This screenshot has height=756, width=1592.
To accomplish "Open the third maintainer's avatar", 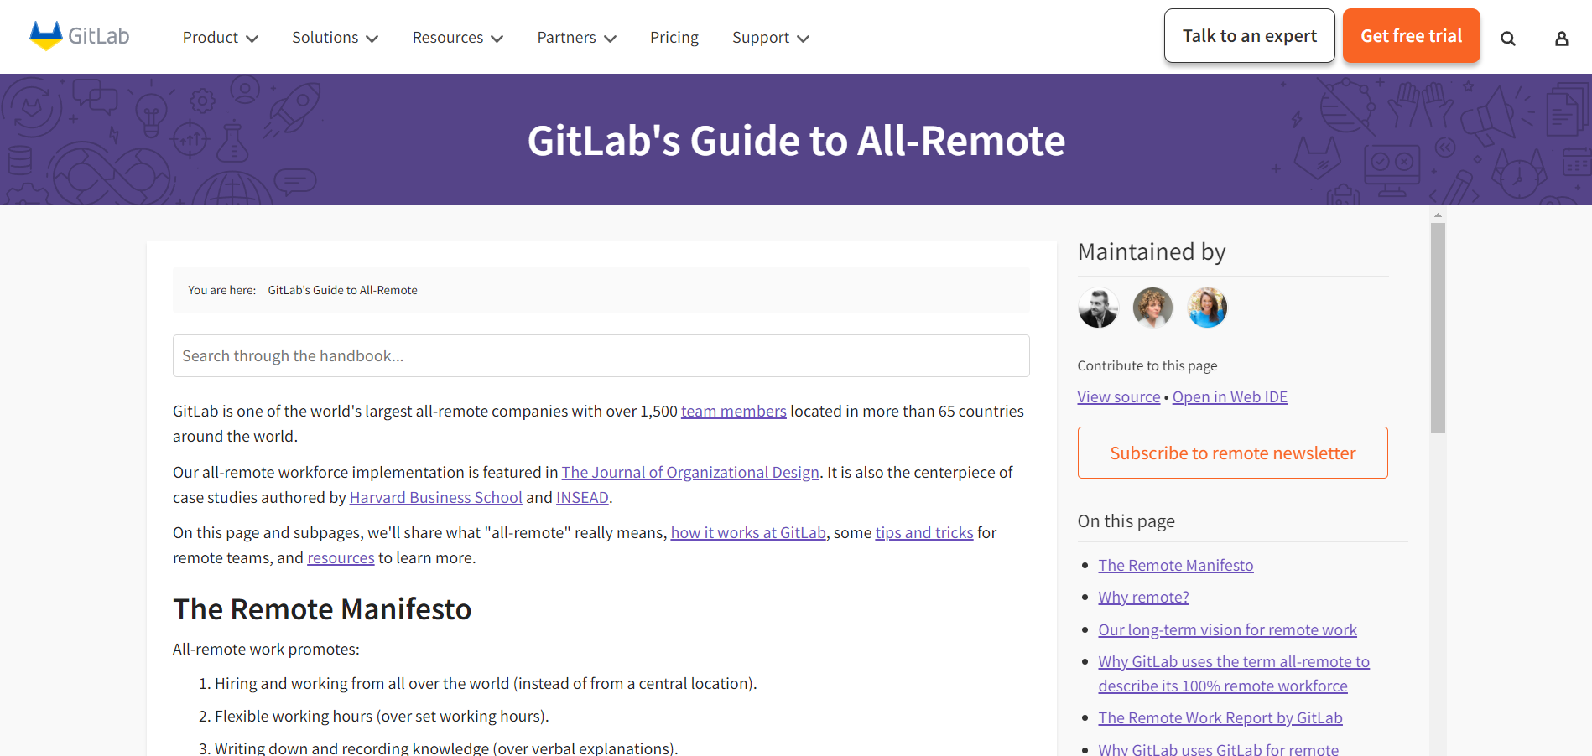I will [x=1207, y=307].
